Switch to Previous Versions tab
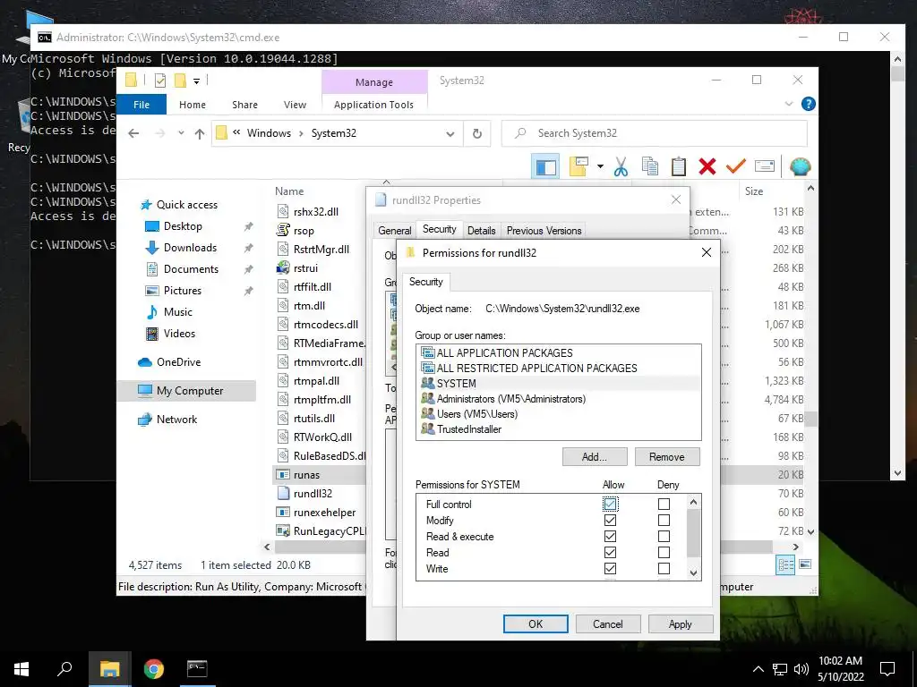 point(544,231)
